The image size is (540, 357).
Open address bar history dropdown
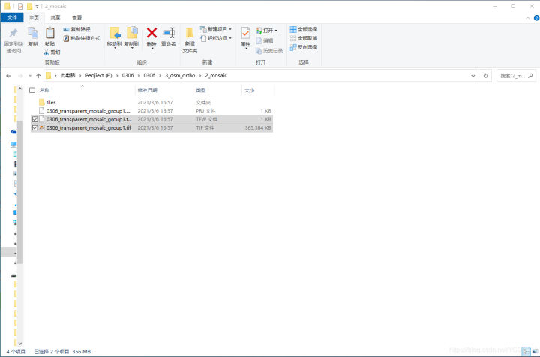tap(472, 76)
